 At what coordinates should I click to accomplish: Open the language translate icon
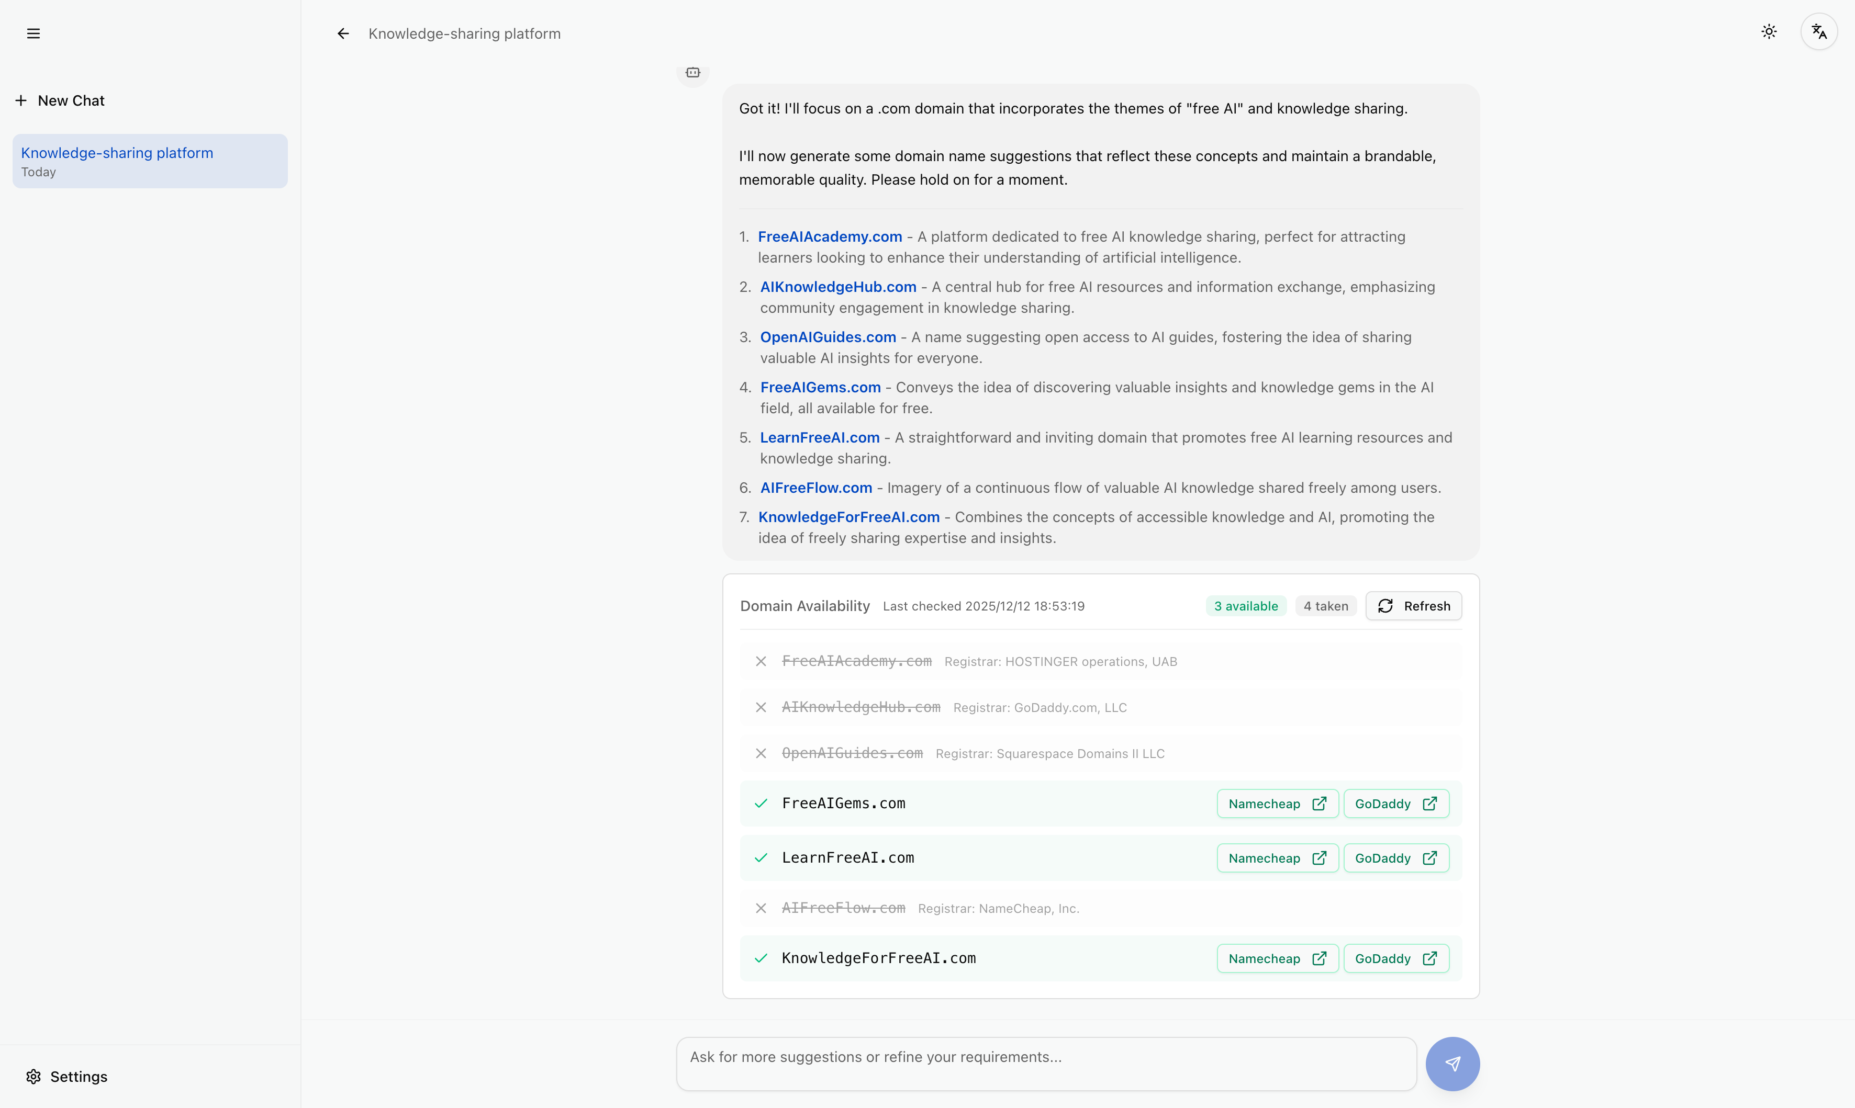tap(1818, 32)
